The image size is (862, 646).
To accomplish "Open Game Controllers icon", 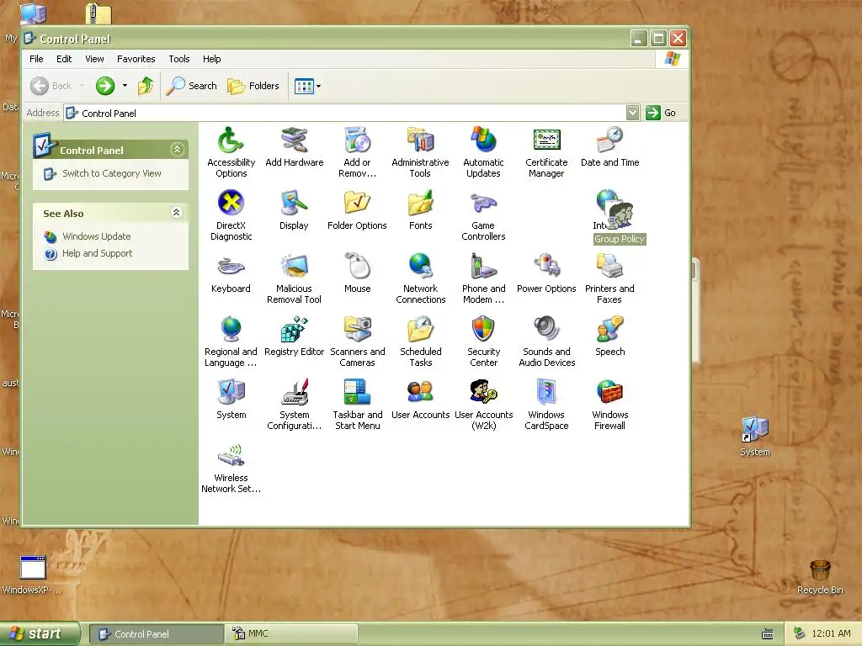I will (484, 204).
